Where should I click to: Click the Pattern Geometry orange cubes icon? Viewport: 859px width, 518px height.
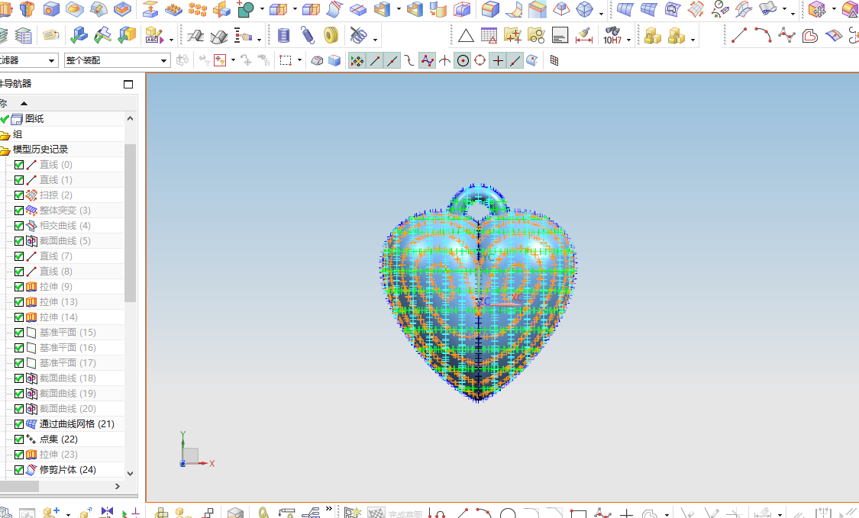(x=197, y=8)
